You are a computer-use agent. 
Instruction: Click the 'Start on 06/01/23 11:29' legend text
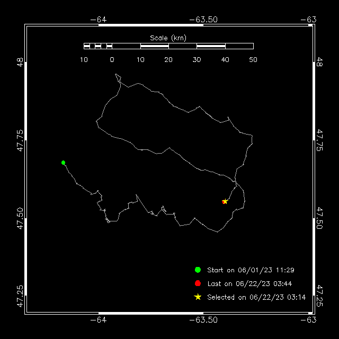pos(251,270)
